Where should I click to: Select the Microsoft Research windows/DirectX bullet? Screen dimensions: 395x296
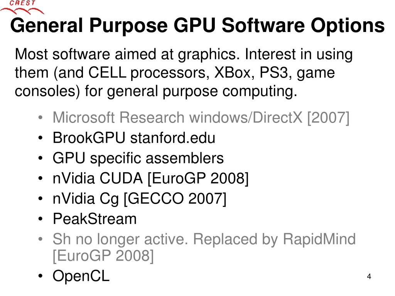coord(201,118)
